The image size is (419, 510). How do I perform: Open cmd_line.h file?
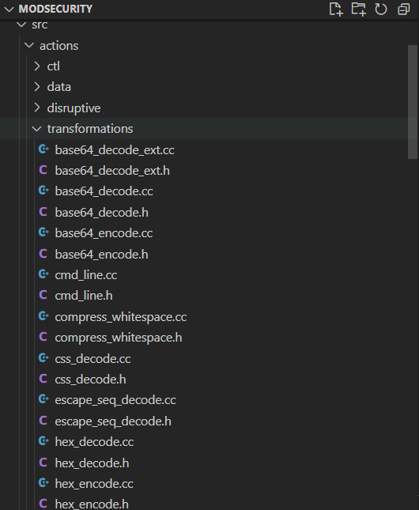click(84, 296)
